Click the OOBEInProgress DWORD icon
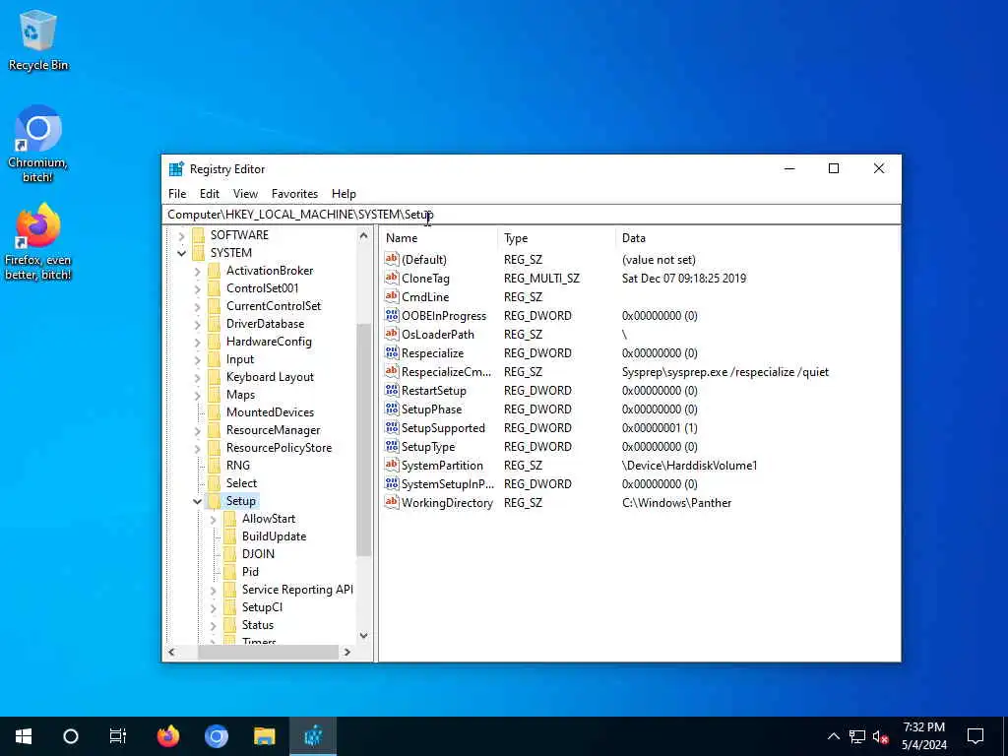1008x756 pixels. click(x=392, y=315)
